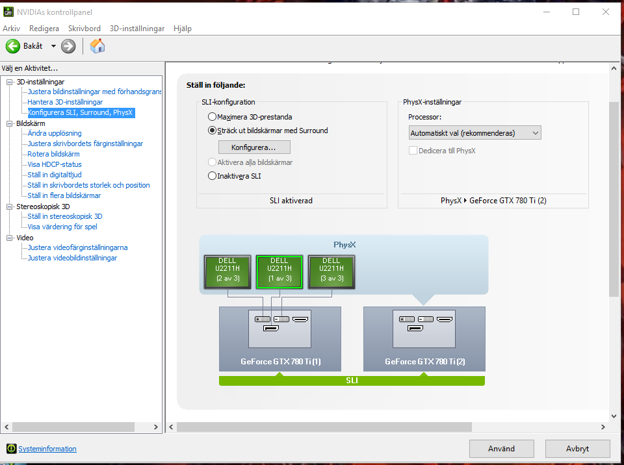Open Justera videobildinställningar
Viewport: 624px width, 465px height.
tap(72, 258)
